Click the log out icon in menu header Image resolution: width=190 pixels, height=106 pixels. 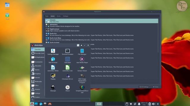[x=88, y=45]
